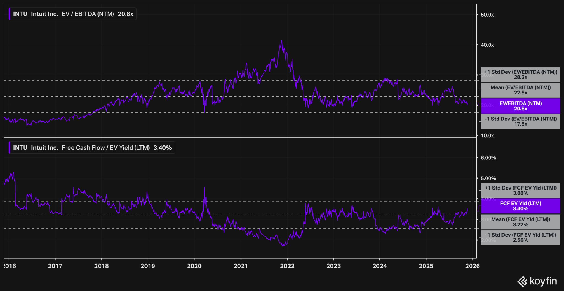The image size is (564, 291).
Task: Select the -1 Std Dev FCF EV Yld 2.56% label
Action: tap(520, 237)
